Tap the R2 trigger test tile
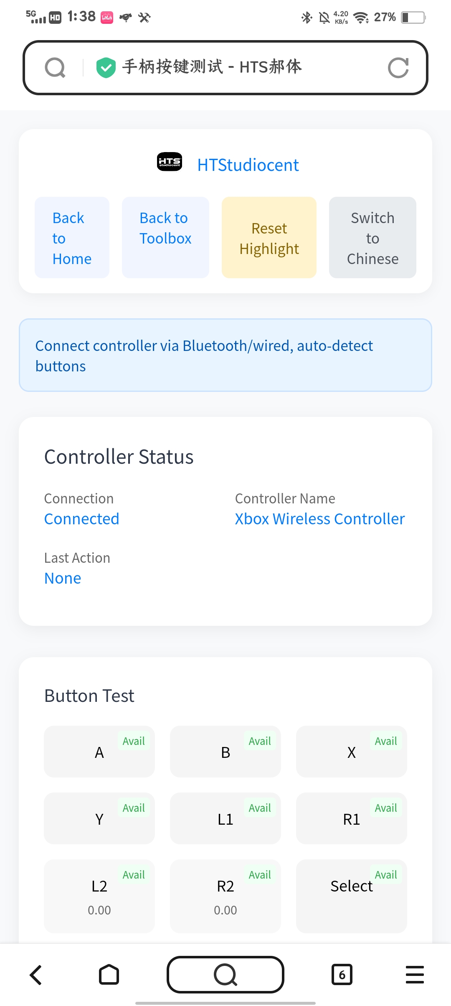Image resolution: width=451 pixels, height=1006 pixels. point(225,896)
